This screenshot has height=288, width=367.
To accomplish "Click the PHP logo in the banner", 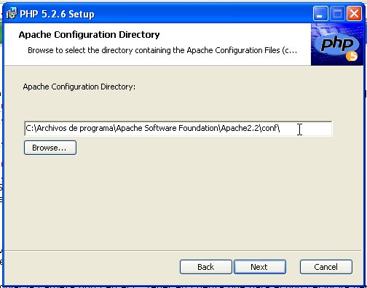I will point(336,44).
